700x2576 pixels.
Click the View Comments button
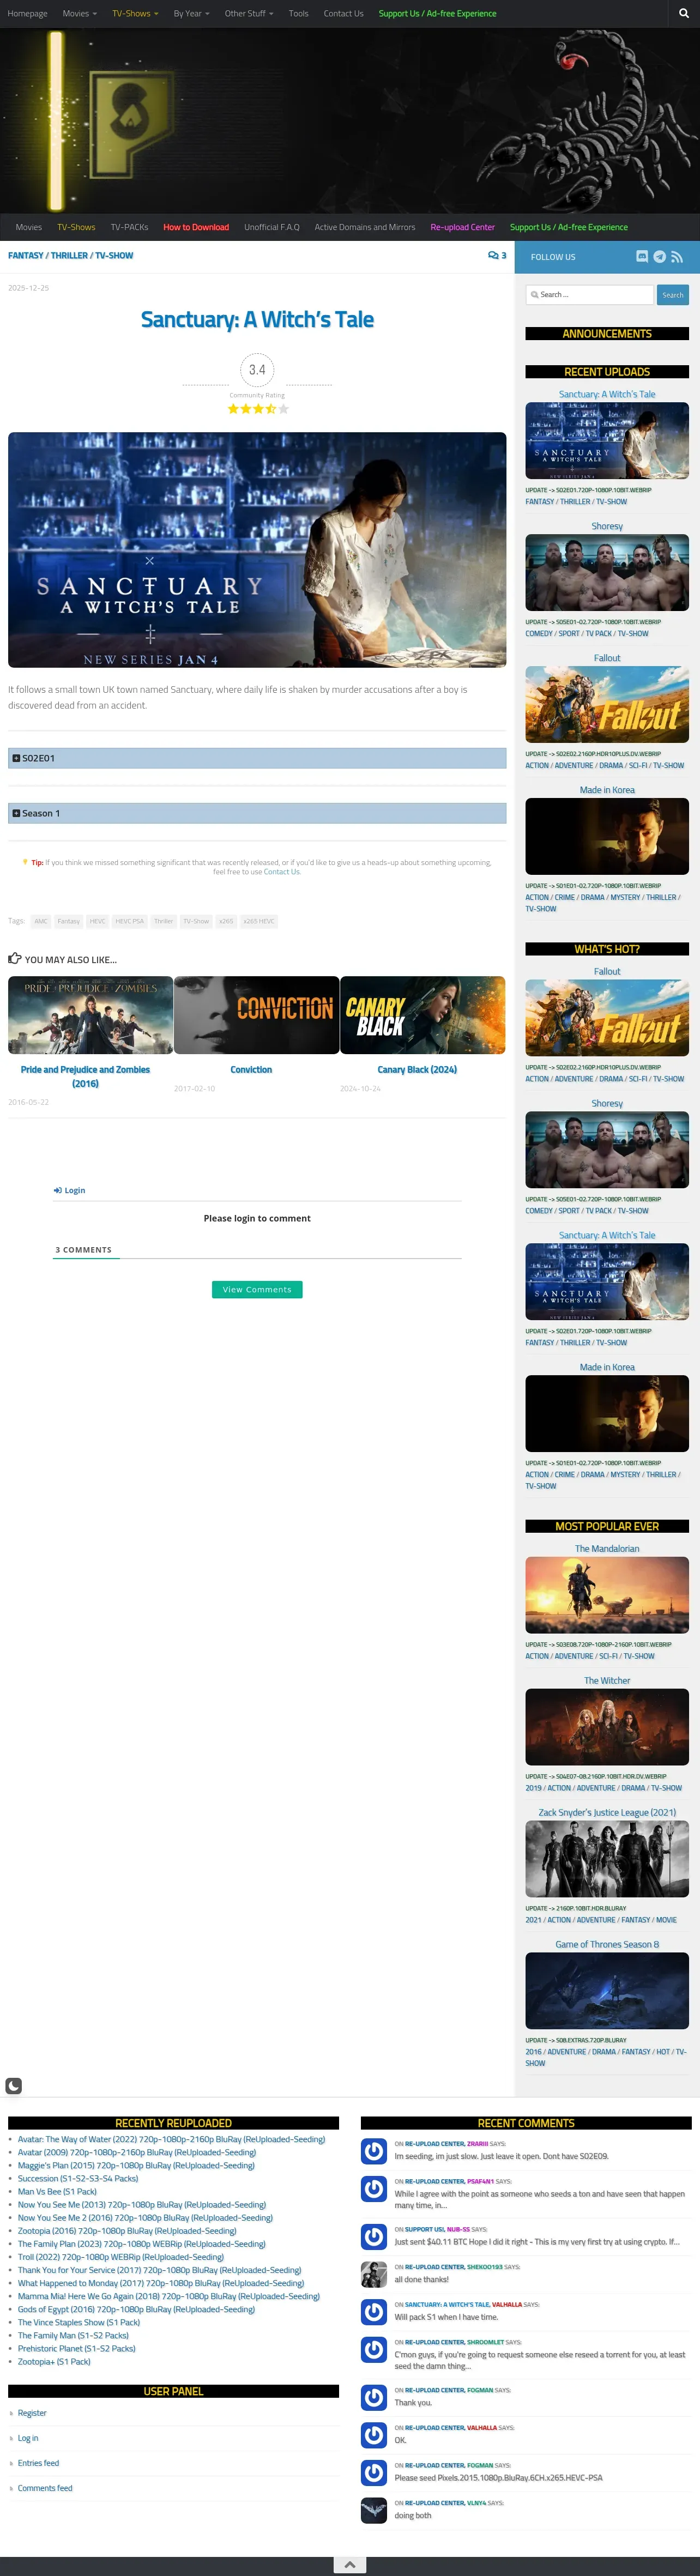[x=257, y=1290]
